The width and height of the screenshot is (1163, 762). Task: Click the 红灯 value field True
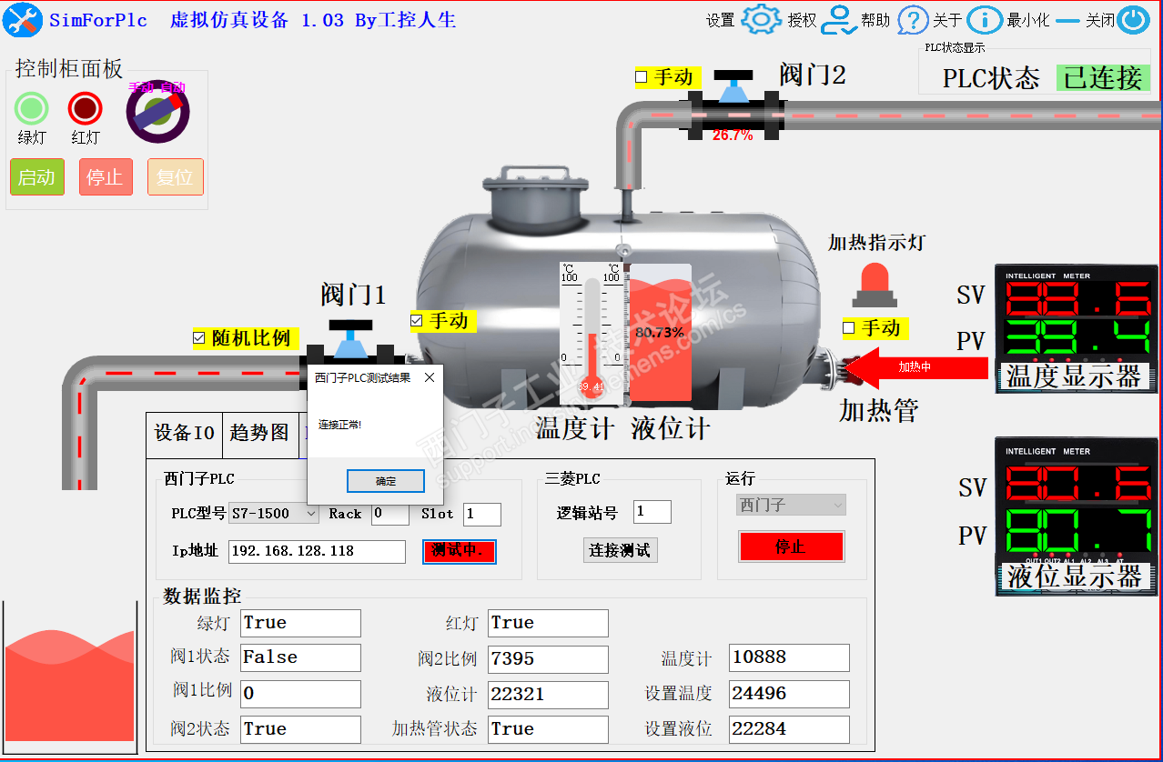pos(548,623)
